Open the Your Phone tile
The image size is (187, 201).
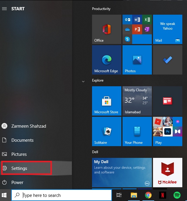pos(137,131)
